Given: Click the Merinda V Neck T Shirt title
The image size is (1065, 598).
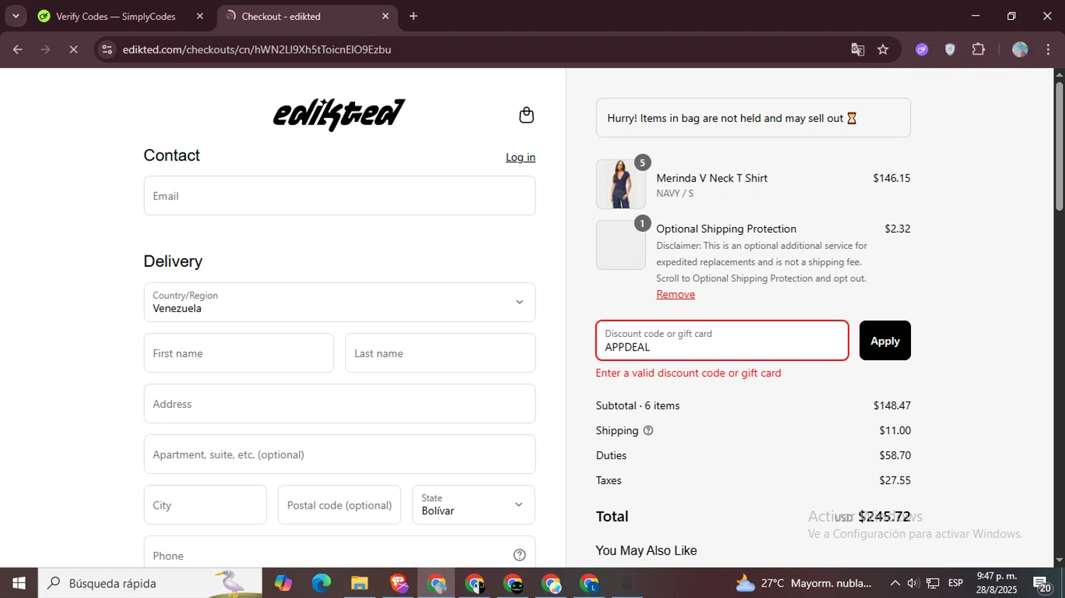Looking at the screenshot, I should click(x=711, y=178).
